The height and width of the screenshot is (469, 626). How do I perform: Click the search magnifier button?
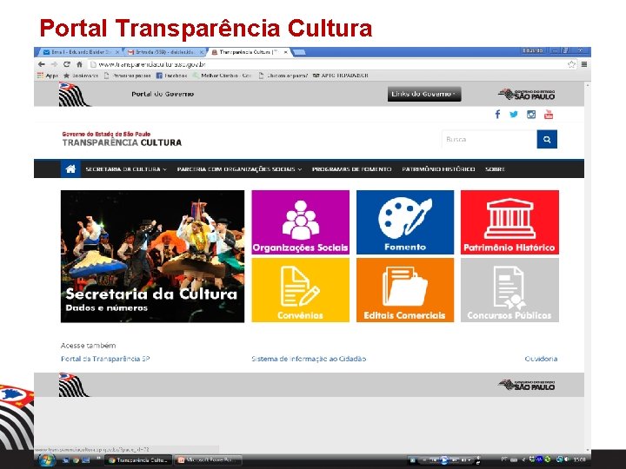pyautogui.click(x=547, y=139)
